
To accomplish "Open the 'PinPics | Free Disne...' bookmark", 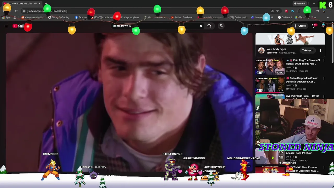I will point(182,17).
